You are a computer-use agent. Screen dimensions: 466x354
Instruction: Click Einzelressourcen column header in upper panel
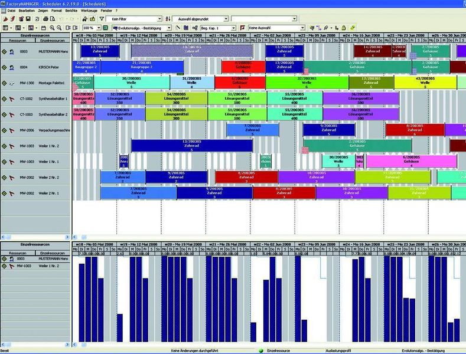pos(53,40)
